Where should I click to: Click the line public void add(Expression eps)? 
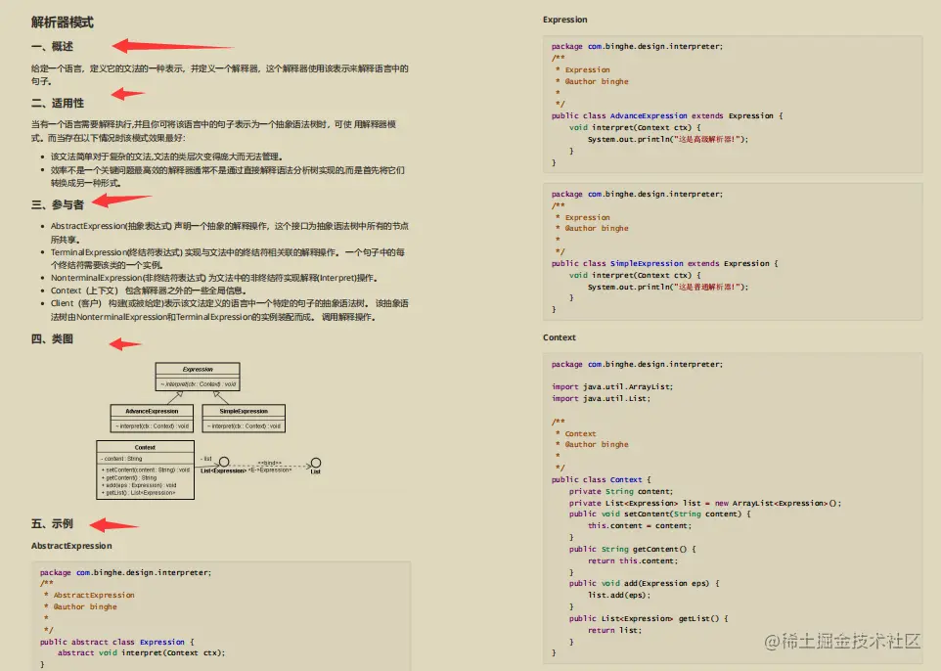(644, 583)
